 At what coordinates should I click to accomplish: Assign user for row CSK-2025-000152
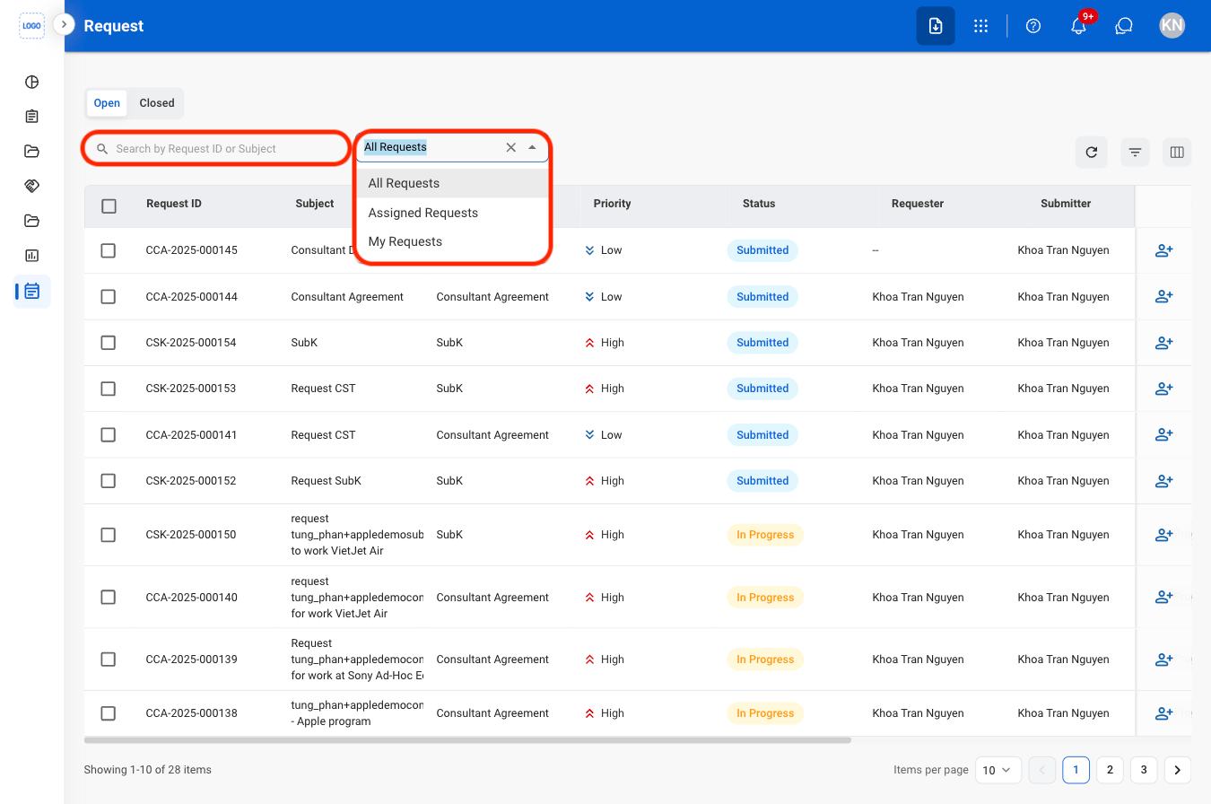(x=1164, y=481)
